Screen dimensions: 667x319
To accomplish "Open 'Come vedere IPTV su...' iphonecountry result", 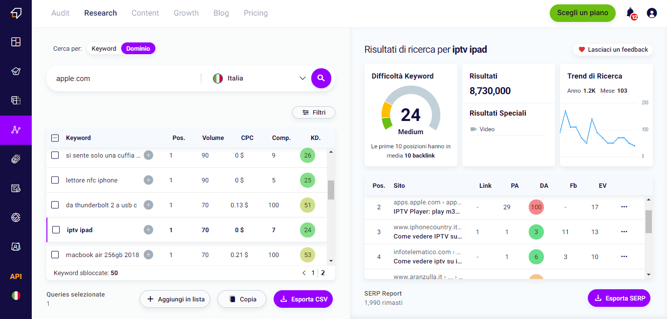I will pyautogui.click(x=428, y=237).
